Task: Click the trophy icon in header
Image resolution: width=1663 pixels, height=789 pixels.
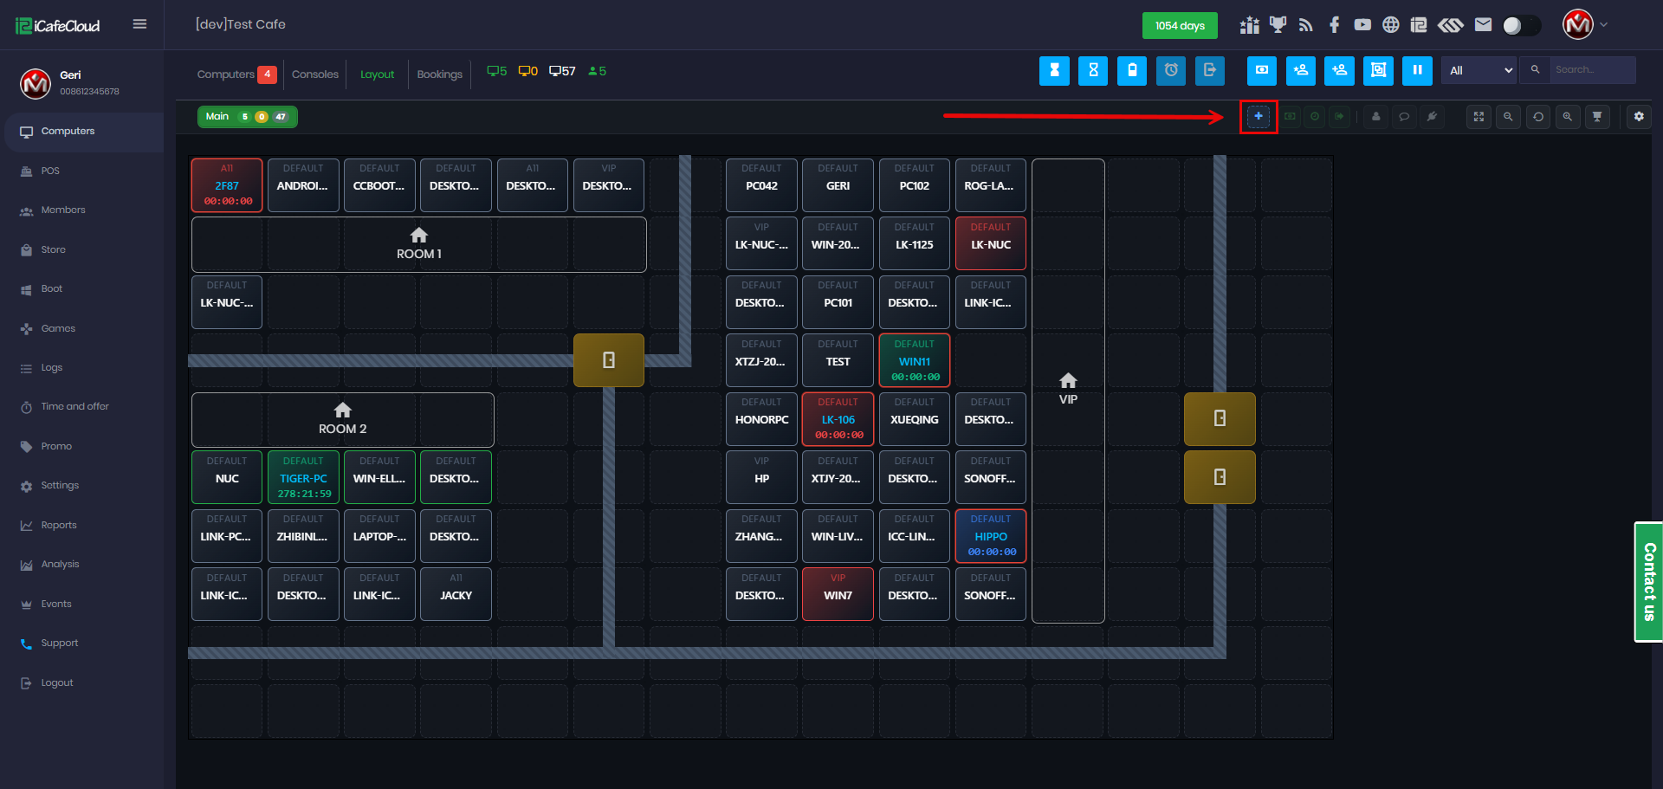Action: tap(1278, 25)
